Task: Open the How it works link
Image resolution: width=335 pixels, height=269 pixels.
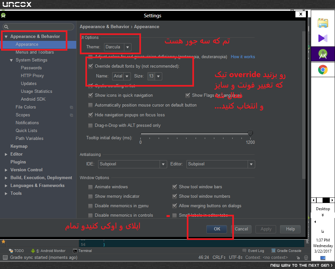Action: (x=243, y=57)
